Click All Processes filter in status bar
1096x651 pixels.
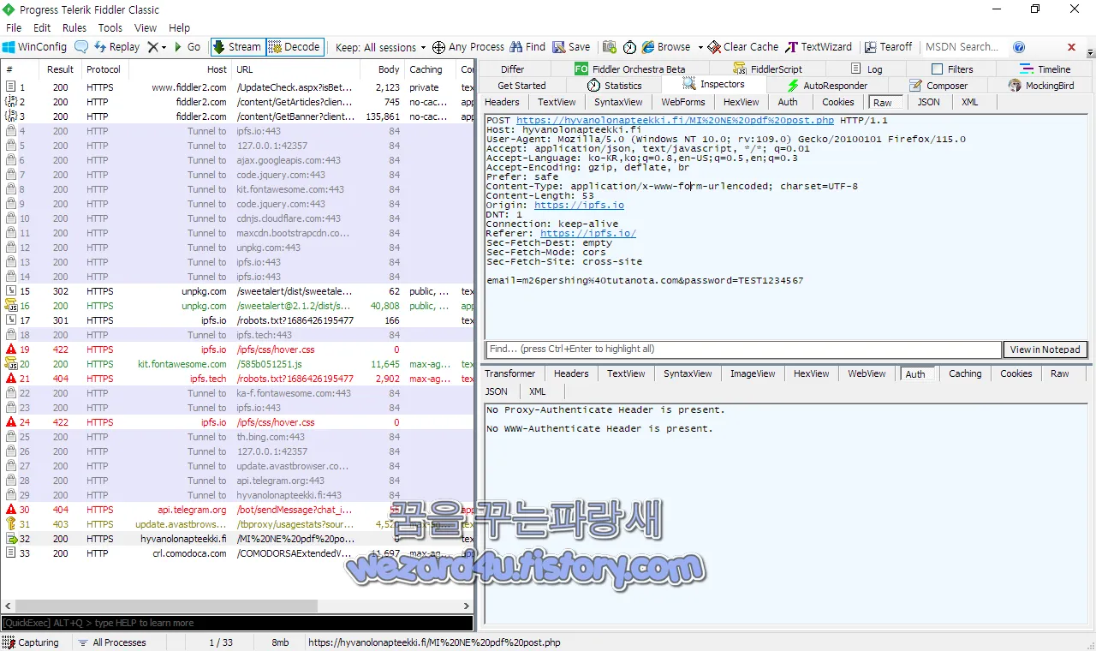click(x=112, y=642)
